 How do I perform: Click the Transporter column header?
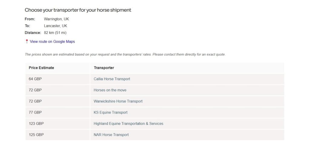point(104,68)
